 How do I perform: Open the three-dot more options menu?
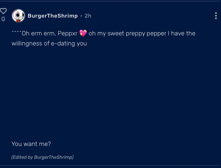(x=216, y=16)
